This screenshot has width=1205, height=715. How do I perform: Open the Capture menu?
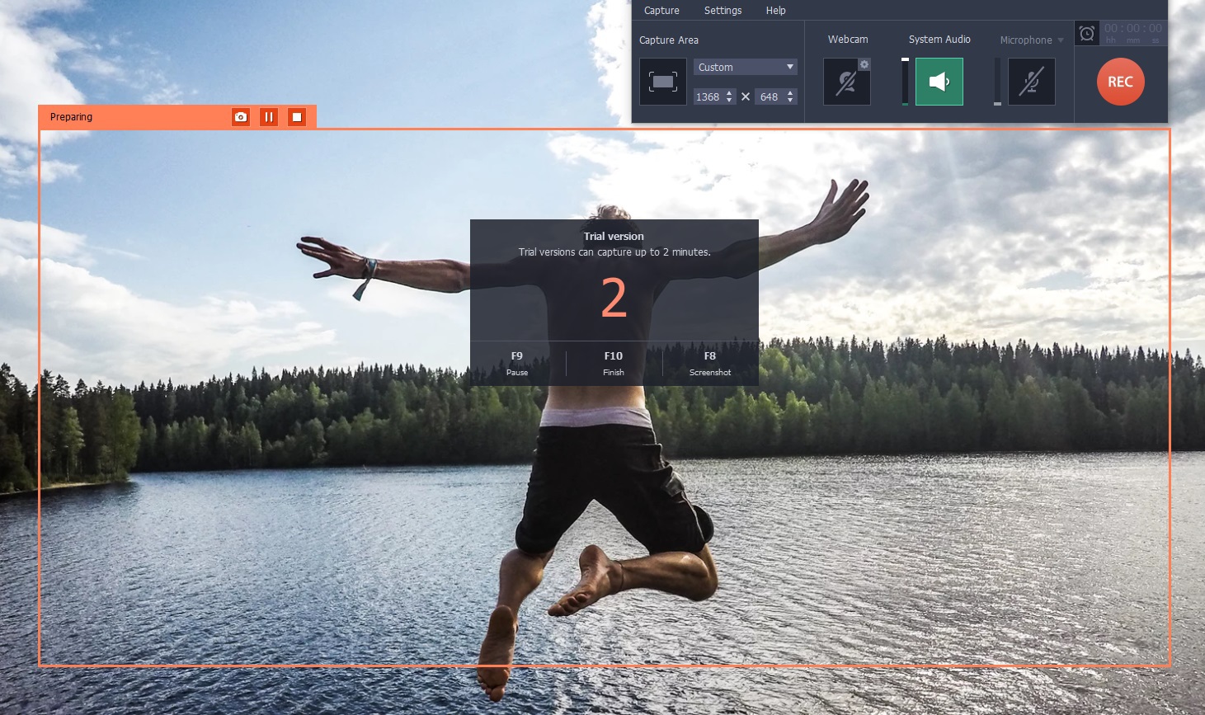tap(661, 10)
